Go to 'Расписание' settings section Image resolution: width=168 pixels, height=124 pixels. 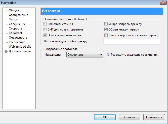coord(17,42)
